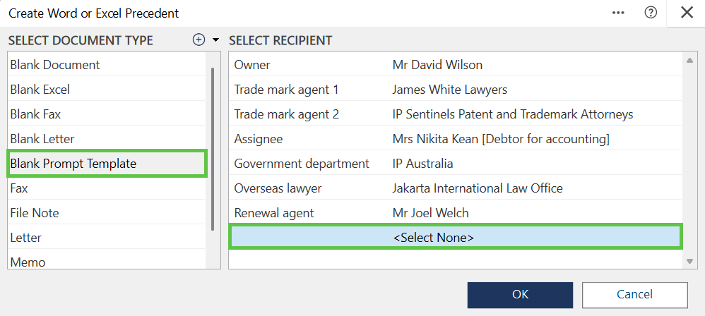Open the three-dot more options menu
This screenshot has height=316, width=705.
click(x=619, y=13)
